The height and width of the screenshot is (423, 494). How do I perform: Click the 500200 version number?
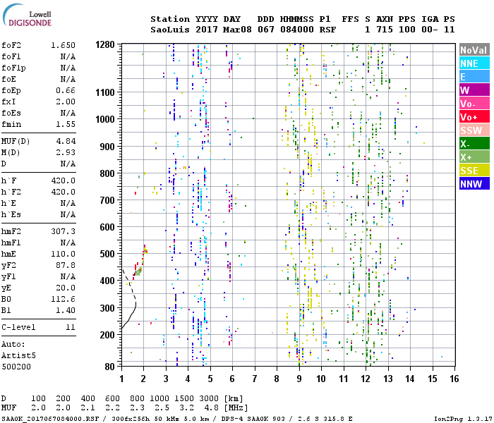[x=16, y=367]
